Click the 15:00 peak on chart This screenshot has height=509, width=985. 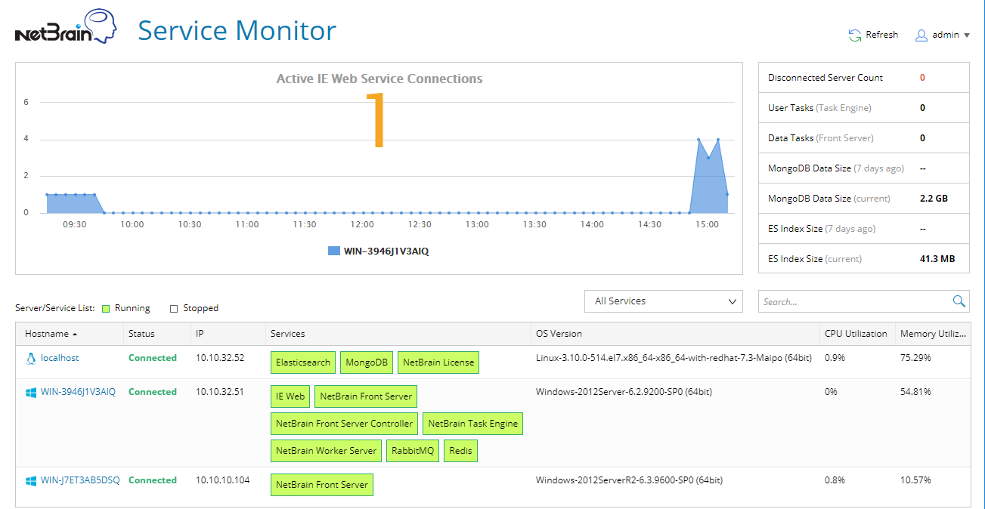[698, 140]
